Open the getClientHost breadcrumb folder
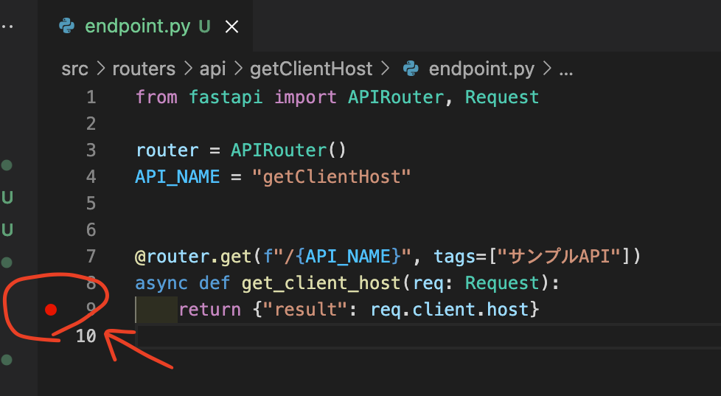721x396 pixels. pyautogui.click(x=311, y=69)
